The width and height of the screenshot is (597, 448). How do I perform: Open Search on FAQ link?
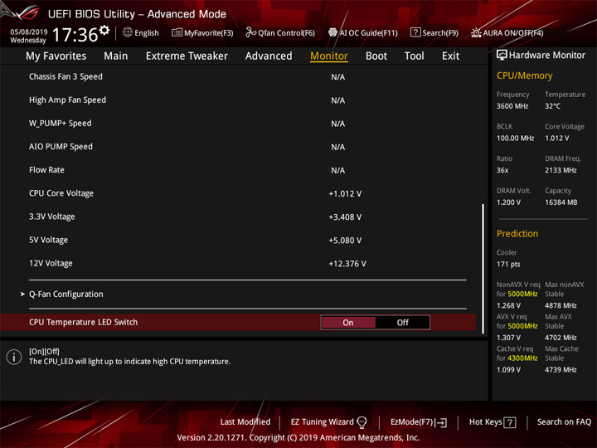click(564, 422)
